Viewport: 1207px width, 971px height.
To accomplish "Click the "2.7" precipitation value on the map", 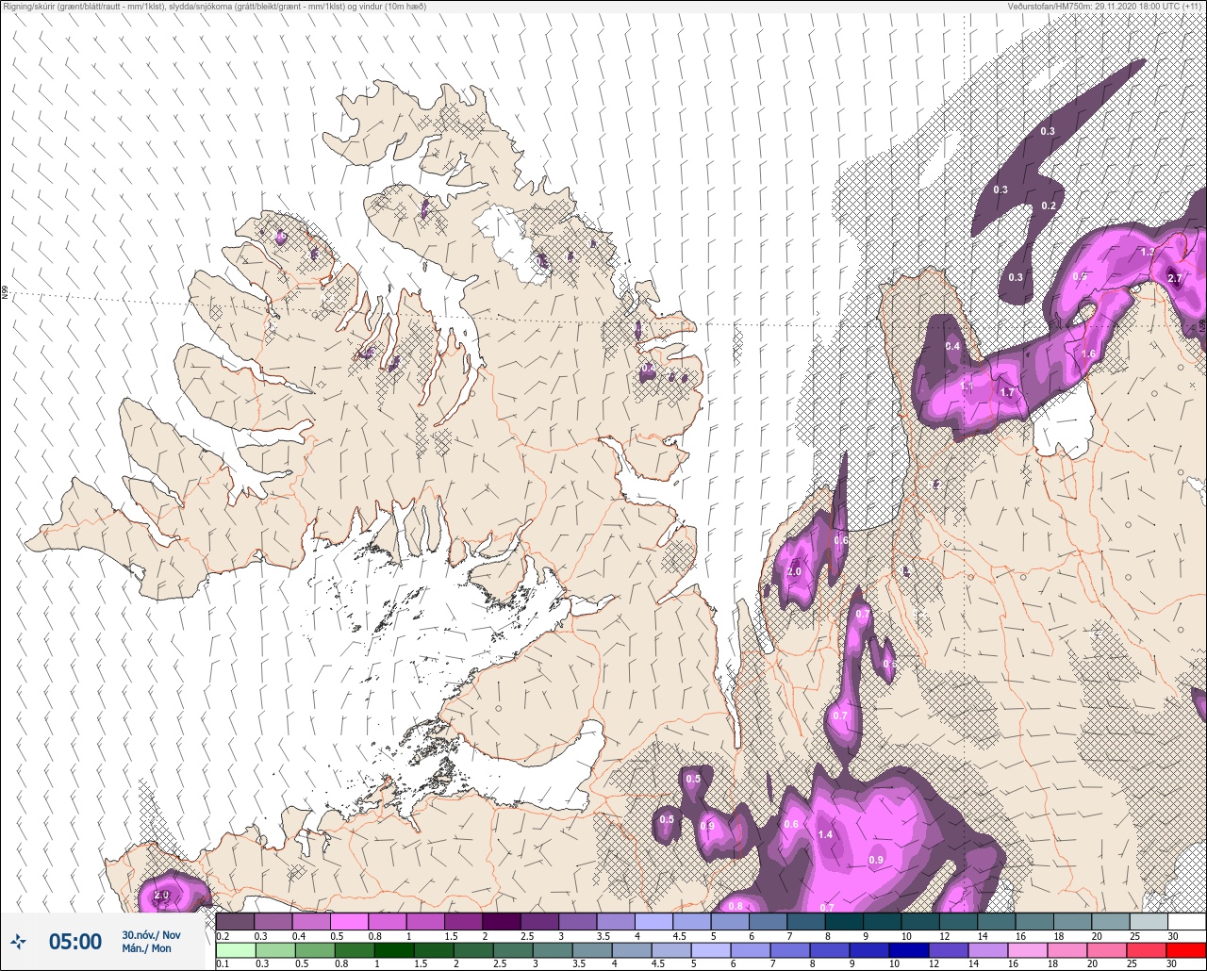I will pos(1174,278).
